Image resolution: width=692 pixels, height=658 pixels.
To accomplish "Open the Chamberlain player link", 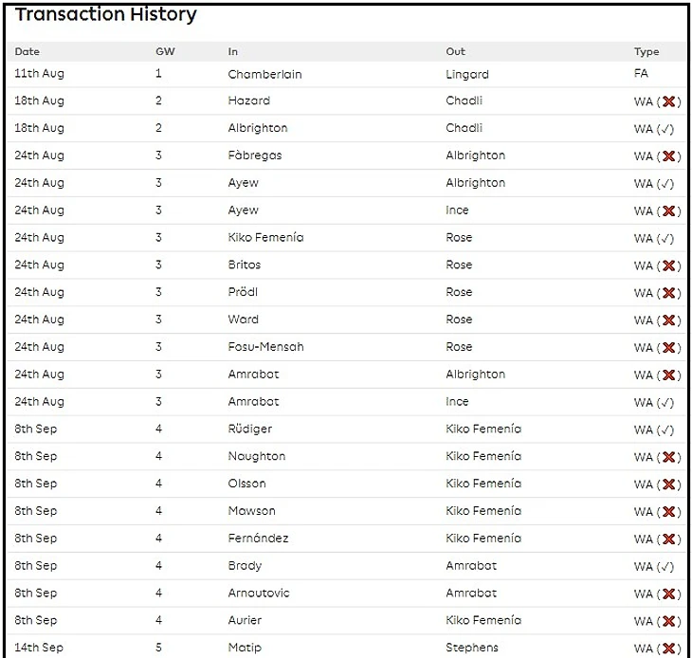I will pos(264,74).
